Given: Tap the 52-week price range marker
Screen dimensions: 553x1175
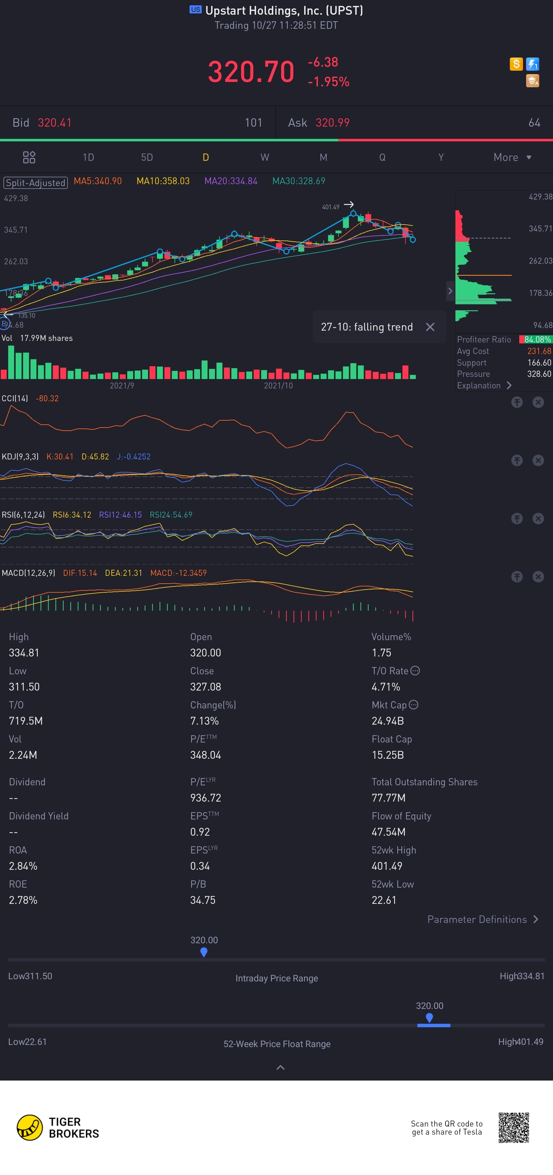Looking at the screenshot, I should pos(429,1018).
